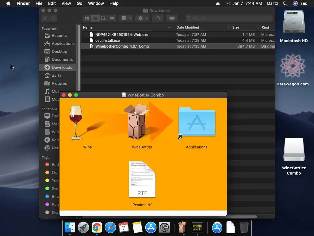Open Documents in the sidebar
Viewport: 314px width, 236px height.
point(58,59)
